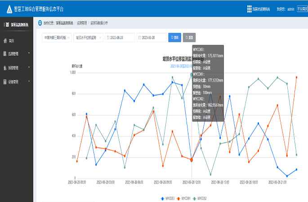This screenshot has width=308, height=202.
Task: Open the 坡顶水平位移监测 type dropdown
Action: [88, 37]
